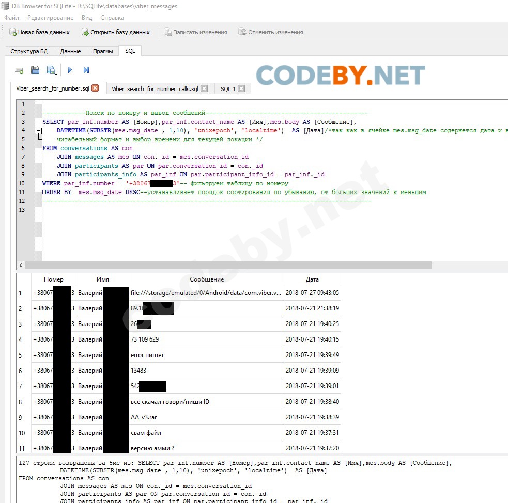Screen dimensions: 508x503
Task: Click the editor's horizontal scrollbar left arrow
Action: click(21, 265)
